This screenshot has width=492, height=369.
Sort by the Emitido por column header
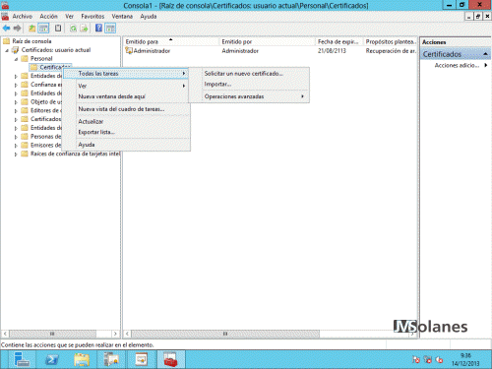click(x=267, y=41)
